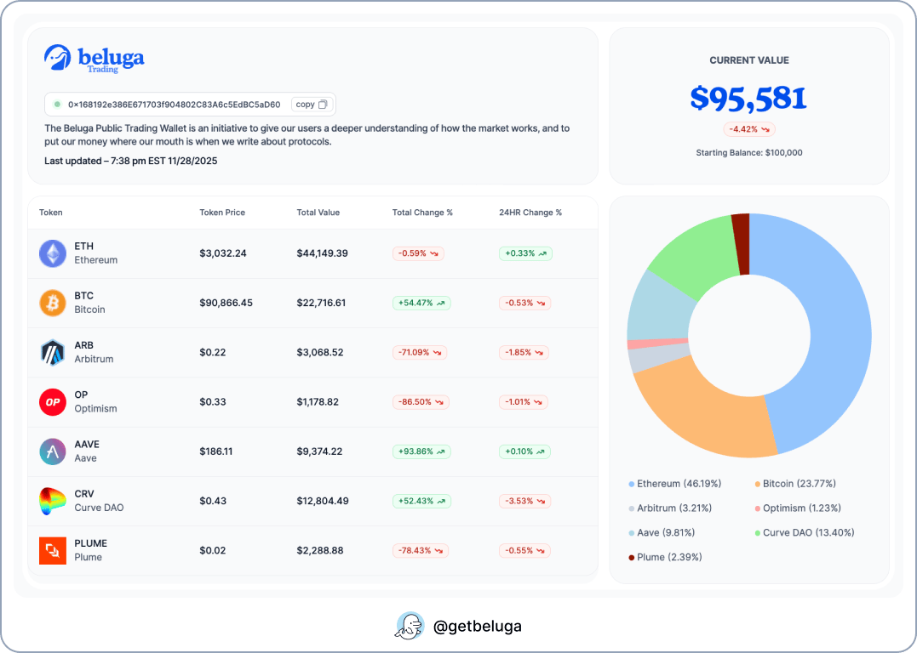Click the green status dot beside address
The height and width of the screenshot is (653, 917).
click(57, 105)
